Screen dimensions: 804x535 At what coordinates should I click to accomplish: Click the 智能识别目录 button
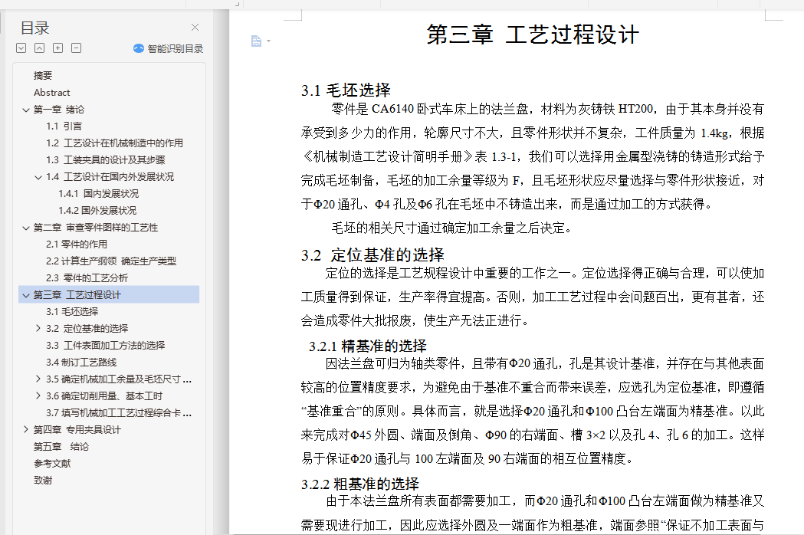[168, 49]
